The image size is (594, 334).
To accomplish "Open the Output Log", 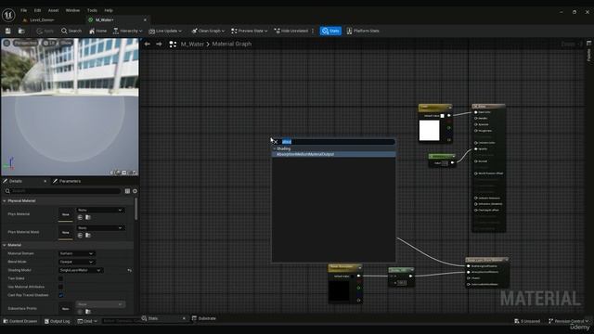I will tap(58, 322).
